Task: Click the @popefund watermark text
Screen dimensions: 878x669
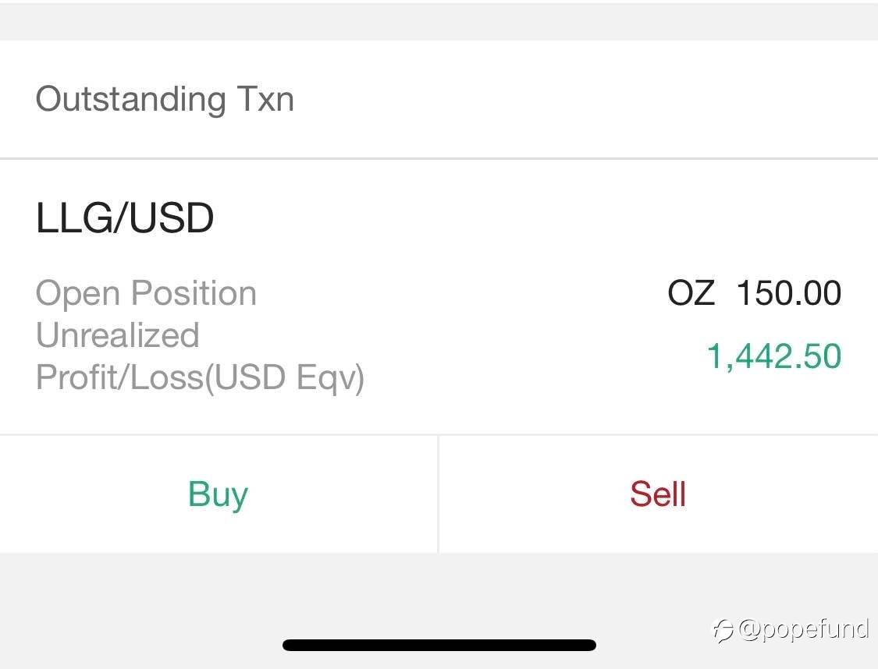Action: click(804, 629)
